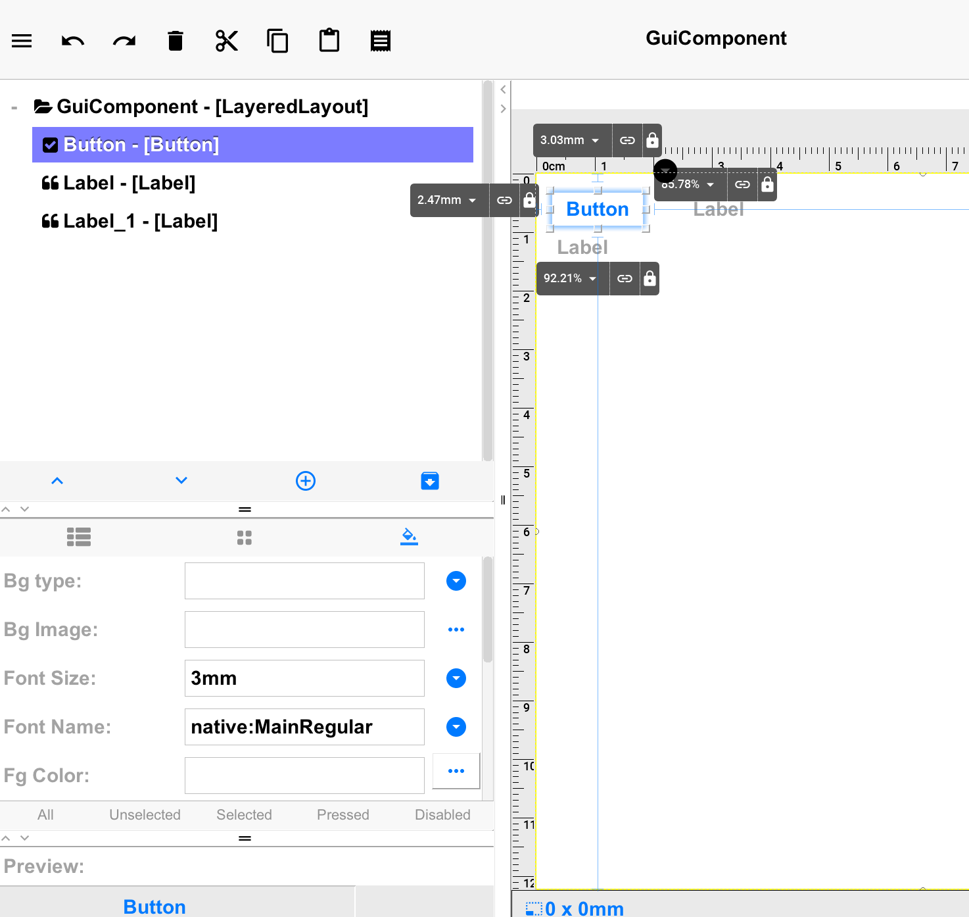
Task: Select Label_1 - [Label] in the tree
Action: click(139, 221)
